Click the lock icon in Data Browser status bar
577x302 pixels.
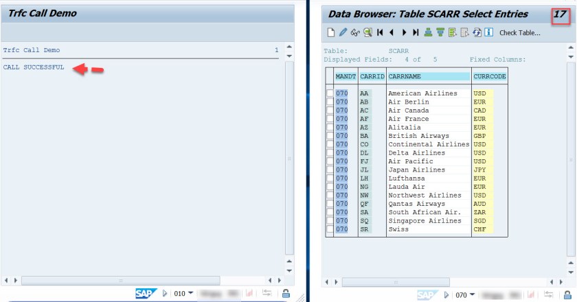click(x=567, y=294)
